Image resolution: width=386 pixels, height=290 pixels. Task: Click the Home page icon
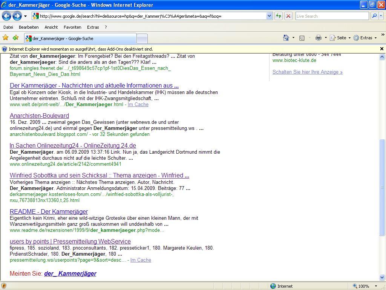[286, 38]
